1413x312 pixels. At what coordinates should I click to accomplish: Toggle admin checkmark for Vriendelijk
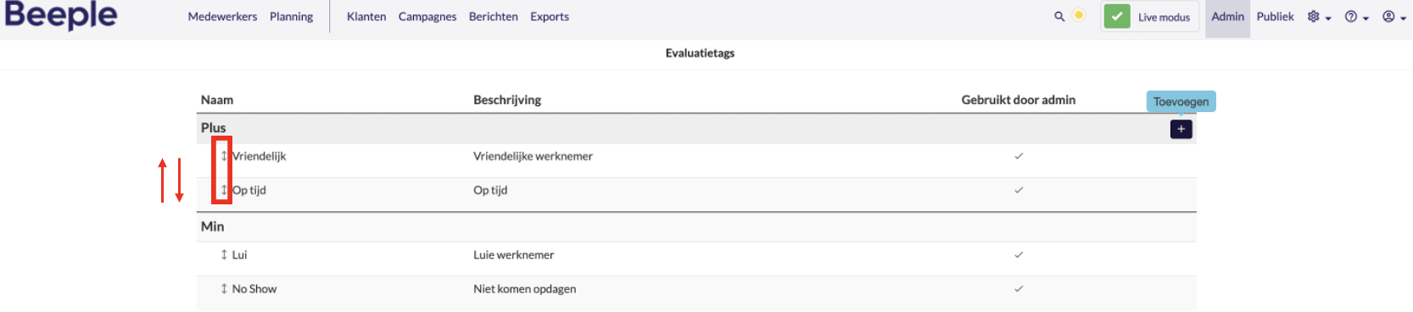(1019, 156)
